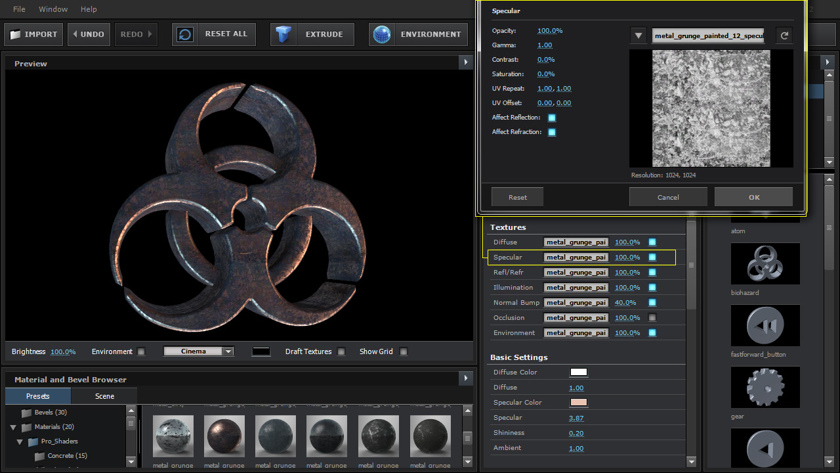
Task: Select the gear model in the scene list
Action: (x=765, y=387)
